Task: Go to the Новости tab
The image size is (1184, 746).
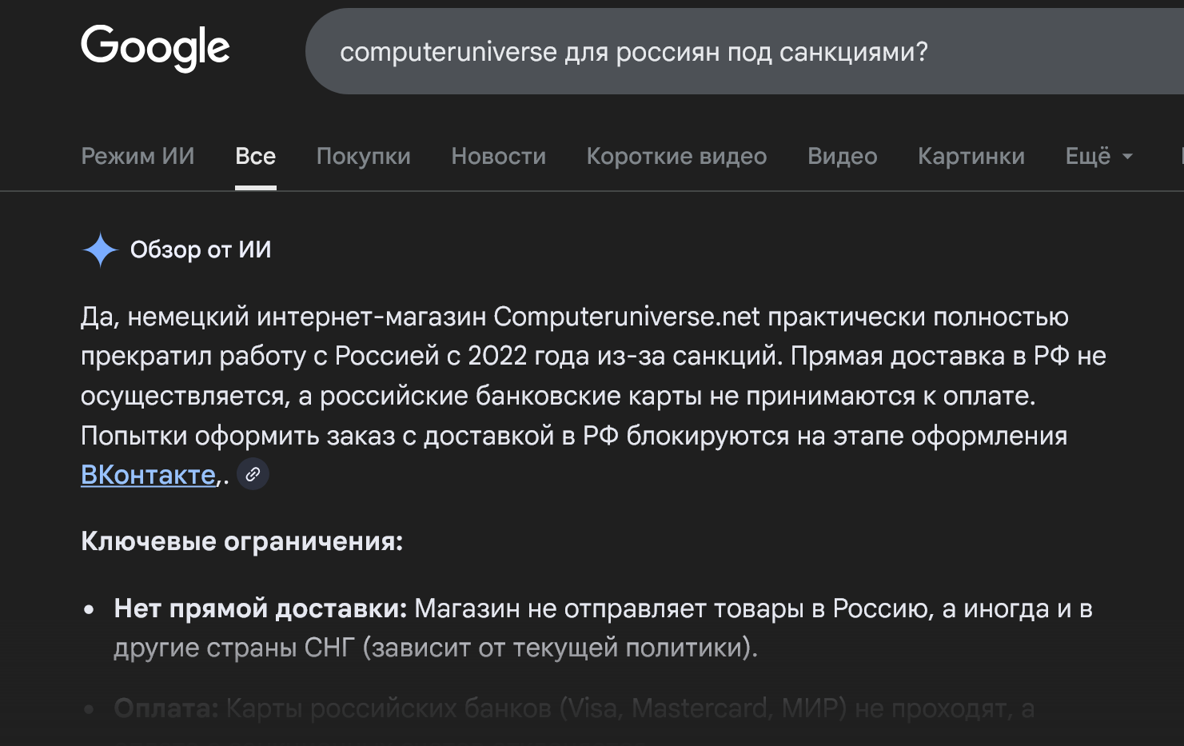Action: pyautogui.click(x=498, y=156)
